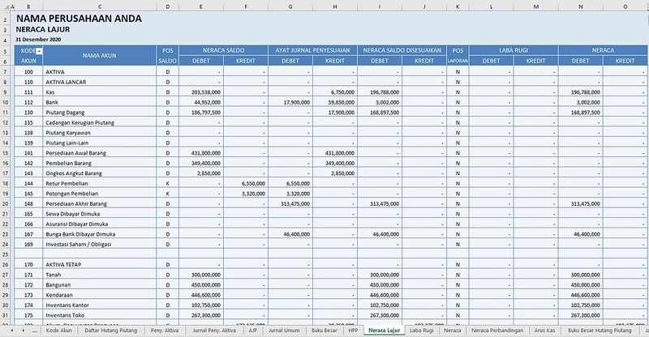Select the Arus Kas sheet tab

click(544, 331)
